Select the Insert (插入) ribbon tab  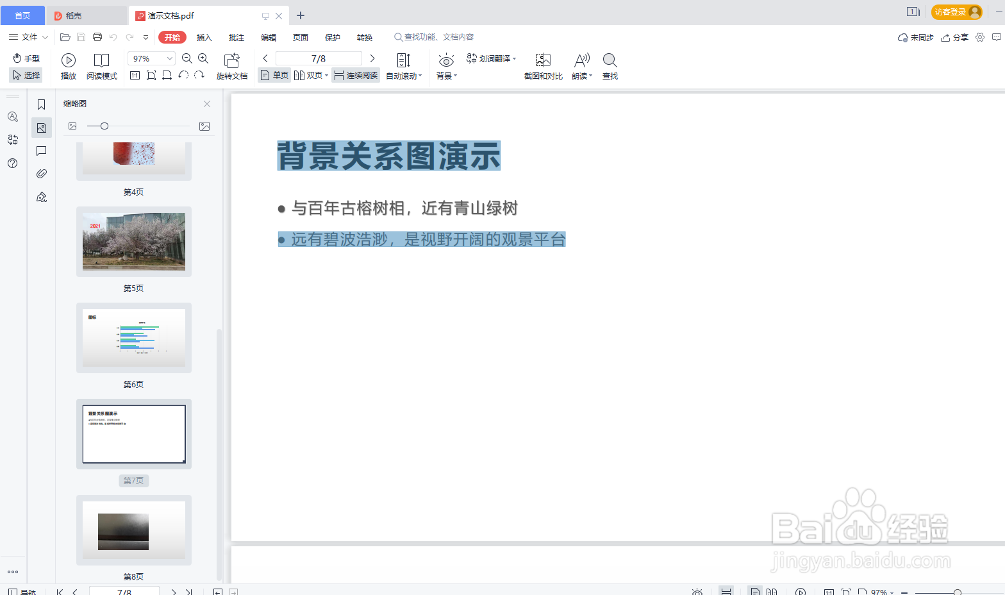click(x=204, y=37)
